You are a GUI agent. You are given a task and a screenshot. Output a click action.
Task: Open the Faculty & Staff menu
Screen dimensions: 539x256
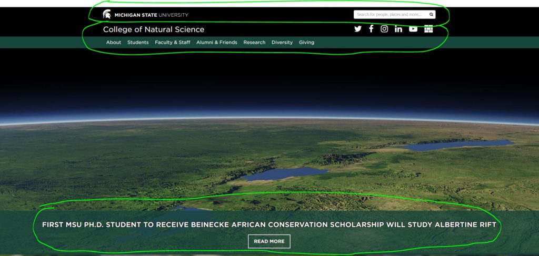[x=173, y=43]
